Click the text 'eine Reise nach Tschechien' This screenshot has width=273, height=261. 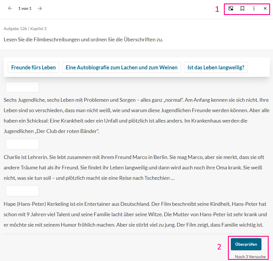(x=139, y=178)
